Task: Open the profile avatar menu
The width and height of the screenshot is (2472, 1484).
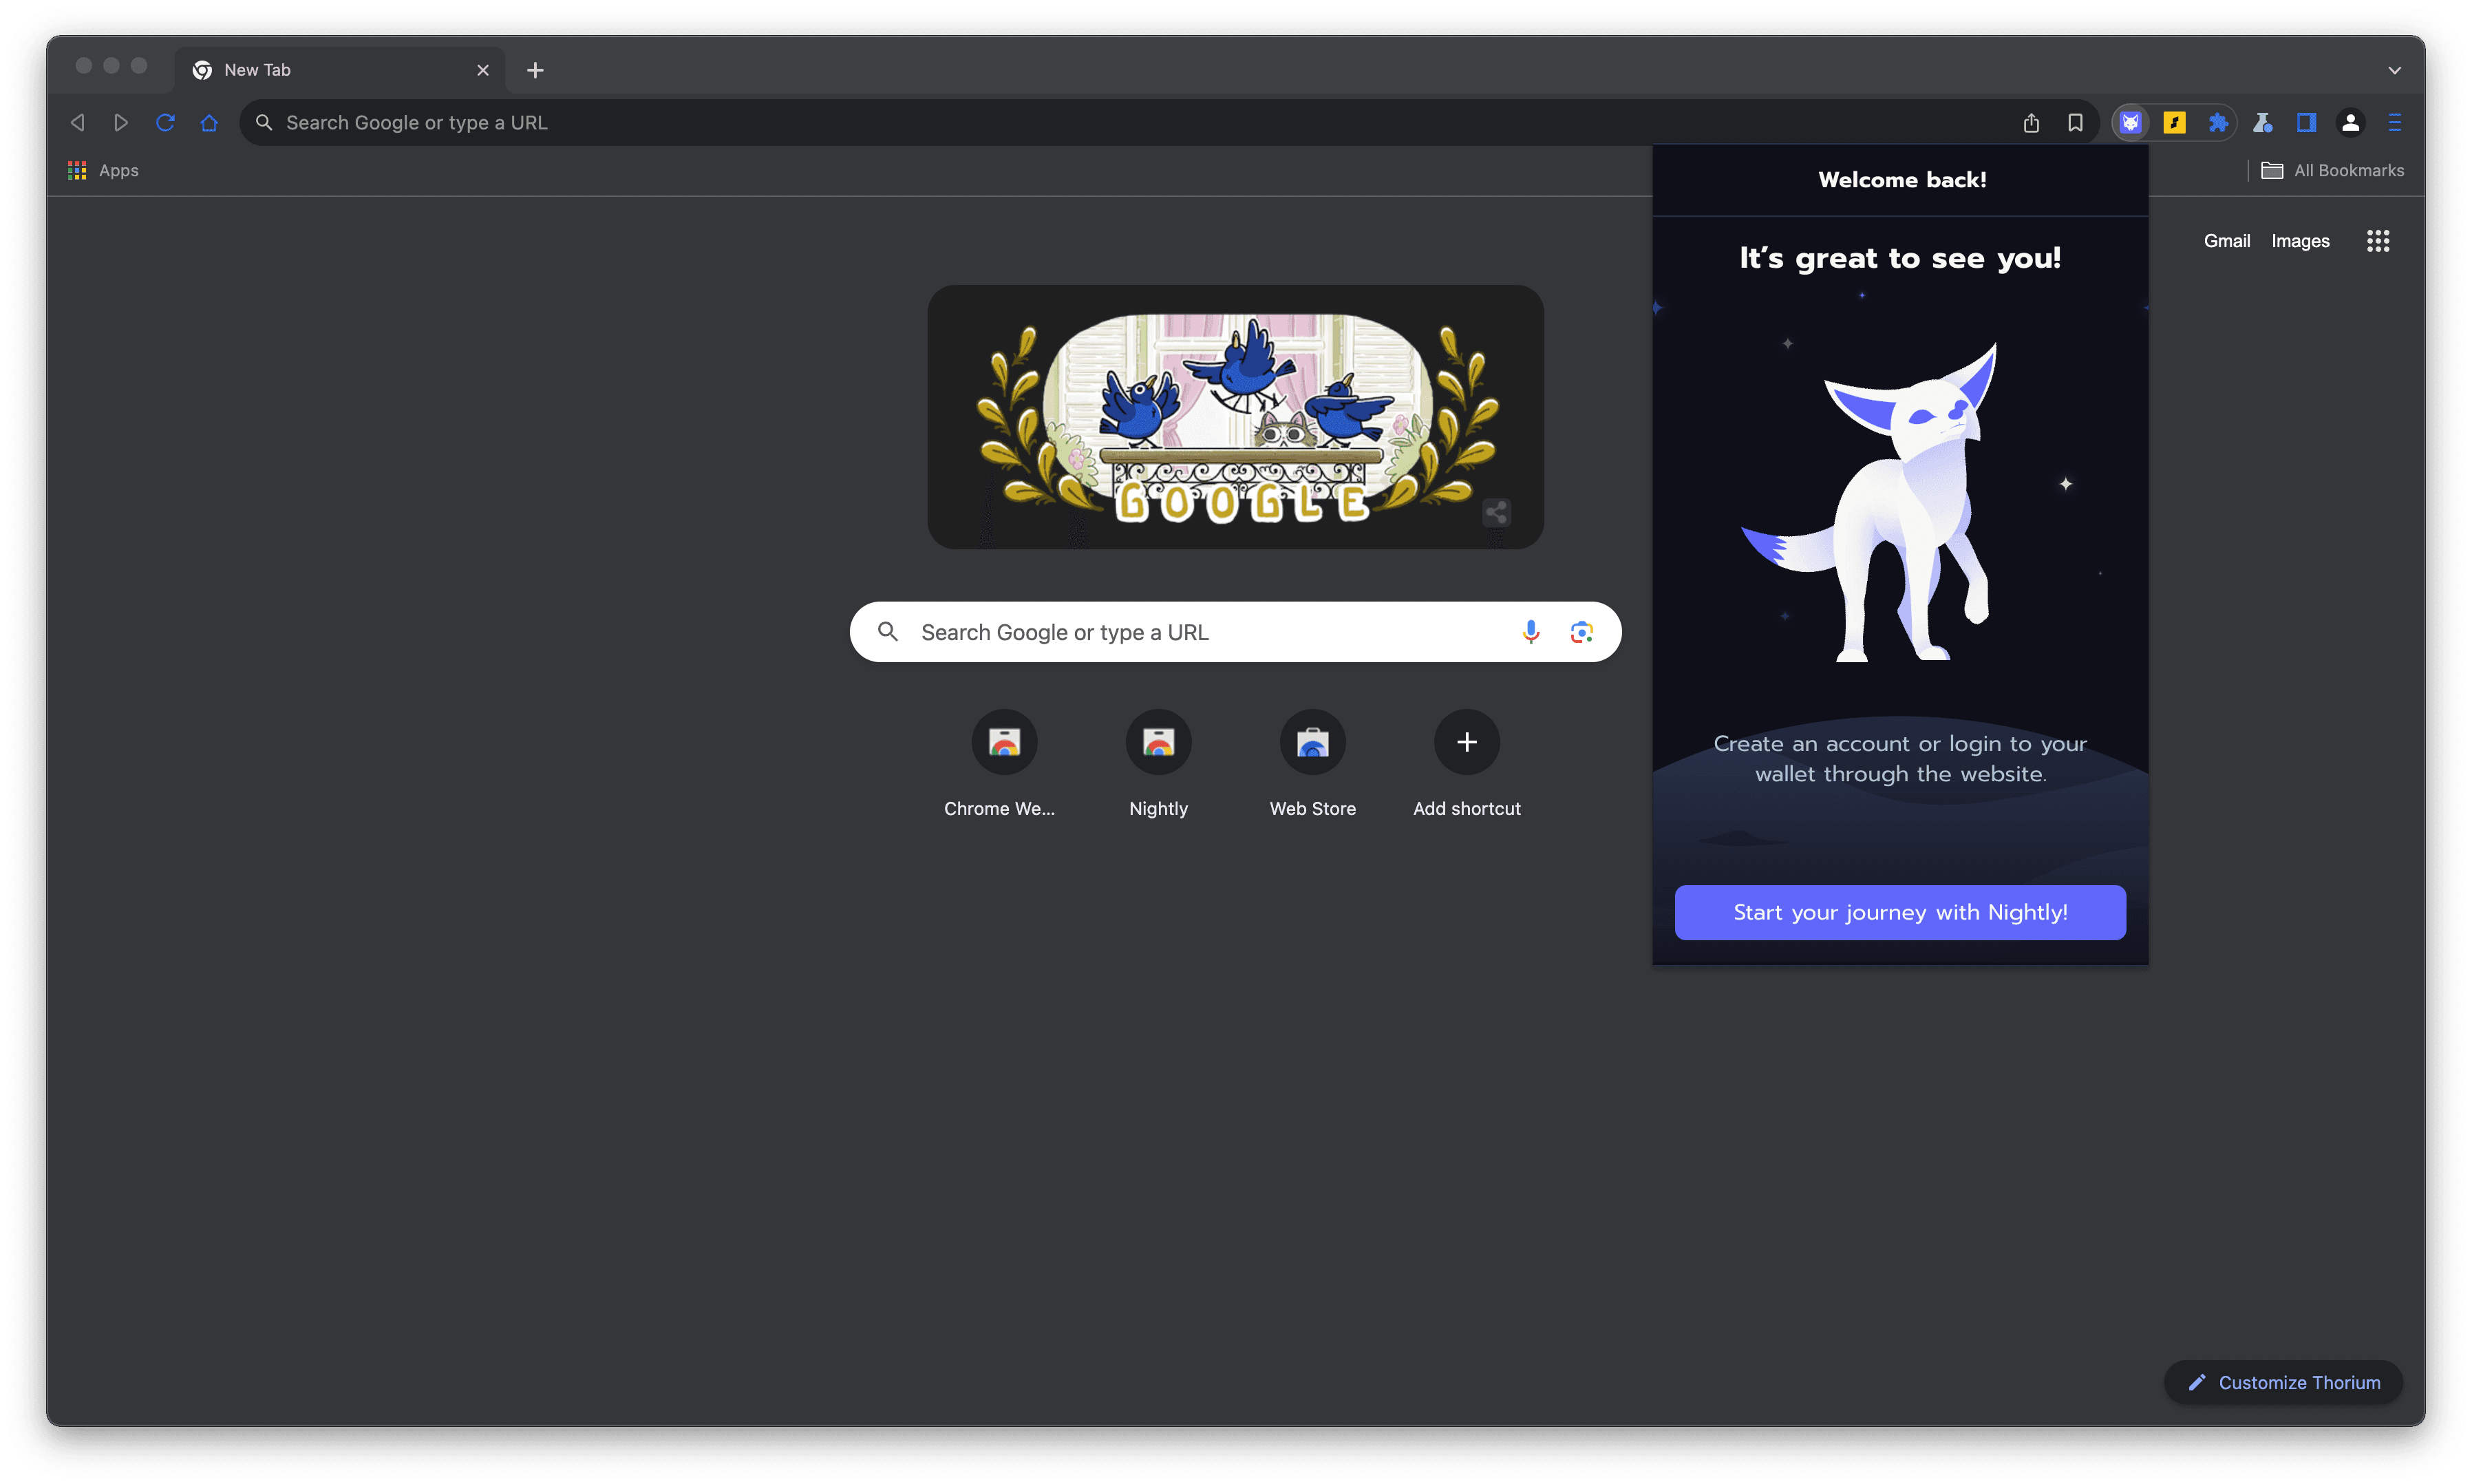Action: click(2350, 122)
